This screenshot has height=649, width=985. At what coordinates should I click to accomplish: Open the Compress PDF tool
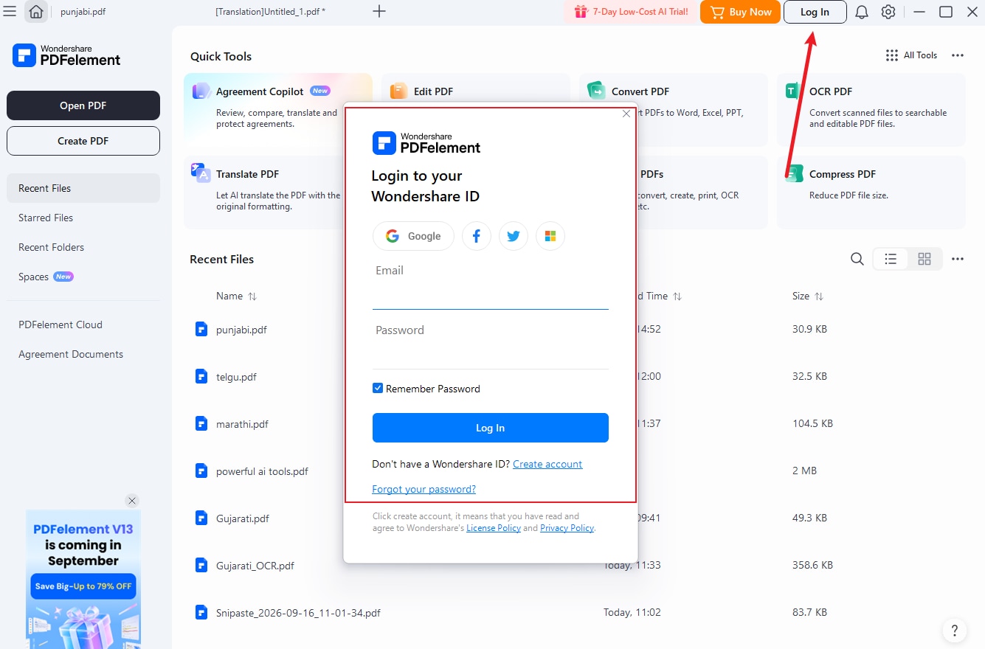point(871,192)
